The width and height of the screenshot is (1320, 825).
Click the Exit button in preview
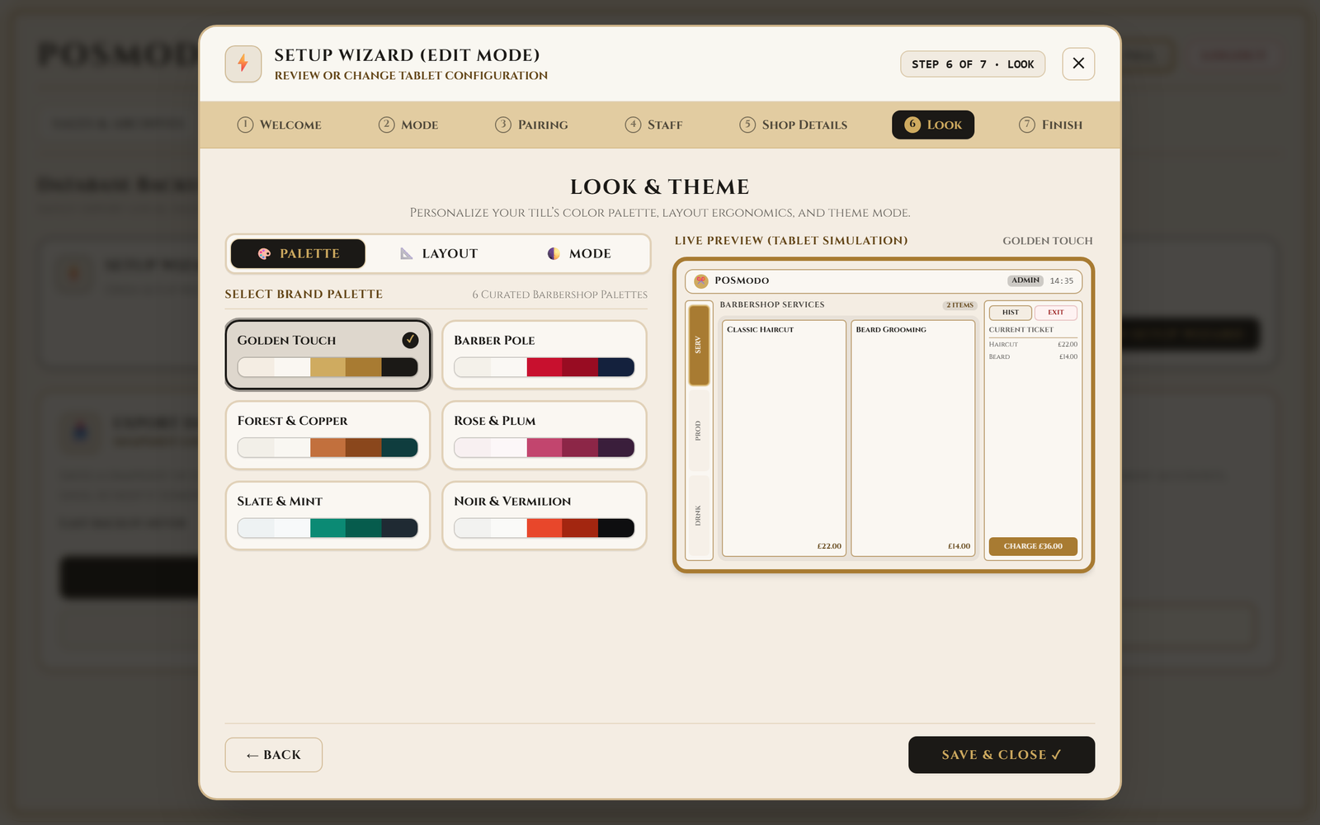(1056, 313)
